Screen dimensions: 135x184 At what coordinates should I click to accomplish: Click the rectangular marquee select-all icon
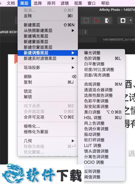[86, 21]
